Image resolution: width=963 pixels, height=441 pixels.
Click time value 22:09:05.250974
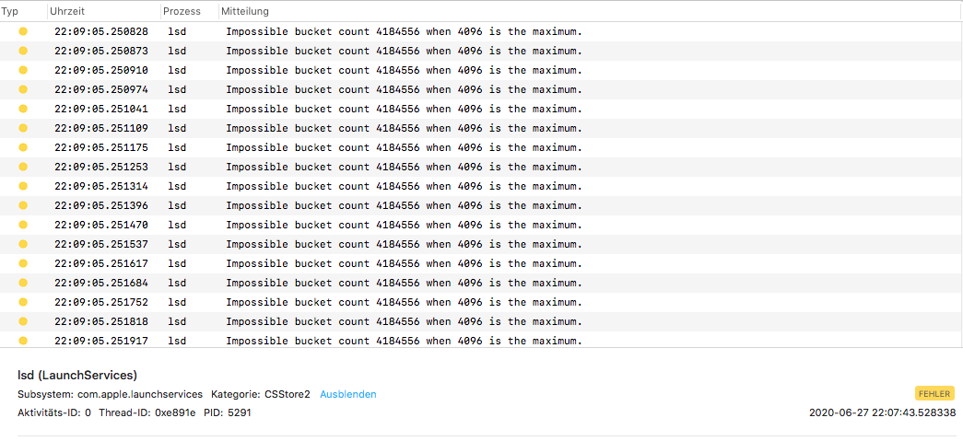click(x=100, y=89)
